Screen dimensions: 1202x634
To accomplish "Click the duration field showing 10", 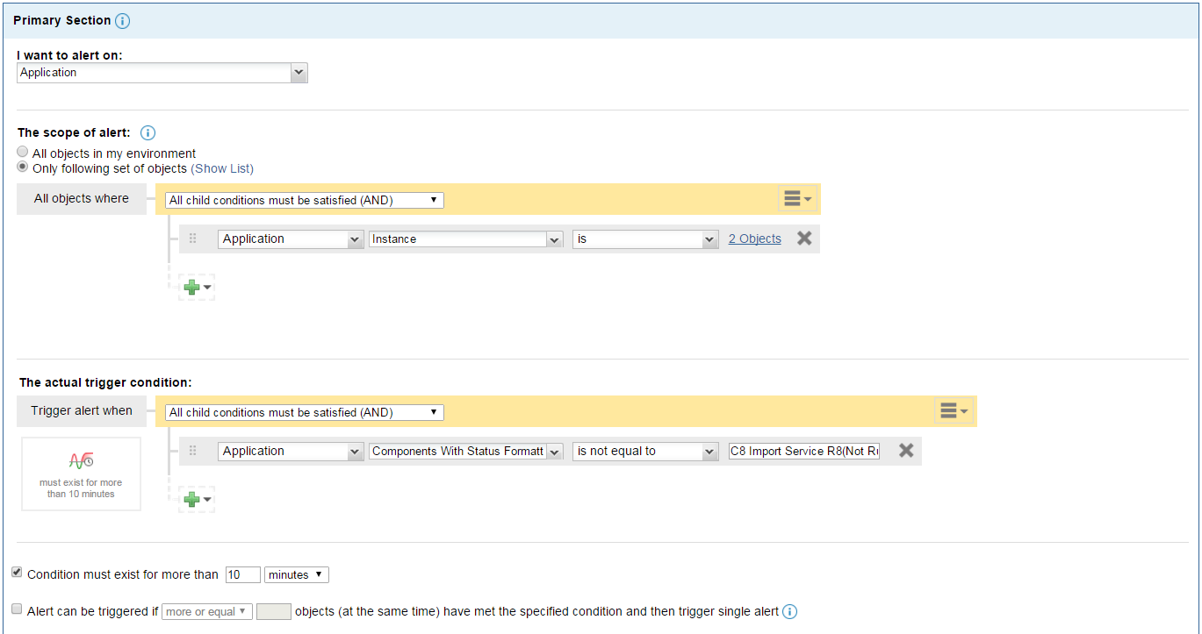I will [x=243, y=575].
